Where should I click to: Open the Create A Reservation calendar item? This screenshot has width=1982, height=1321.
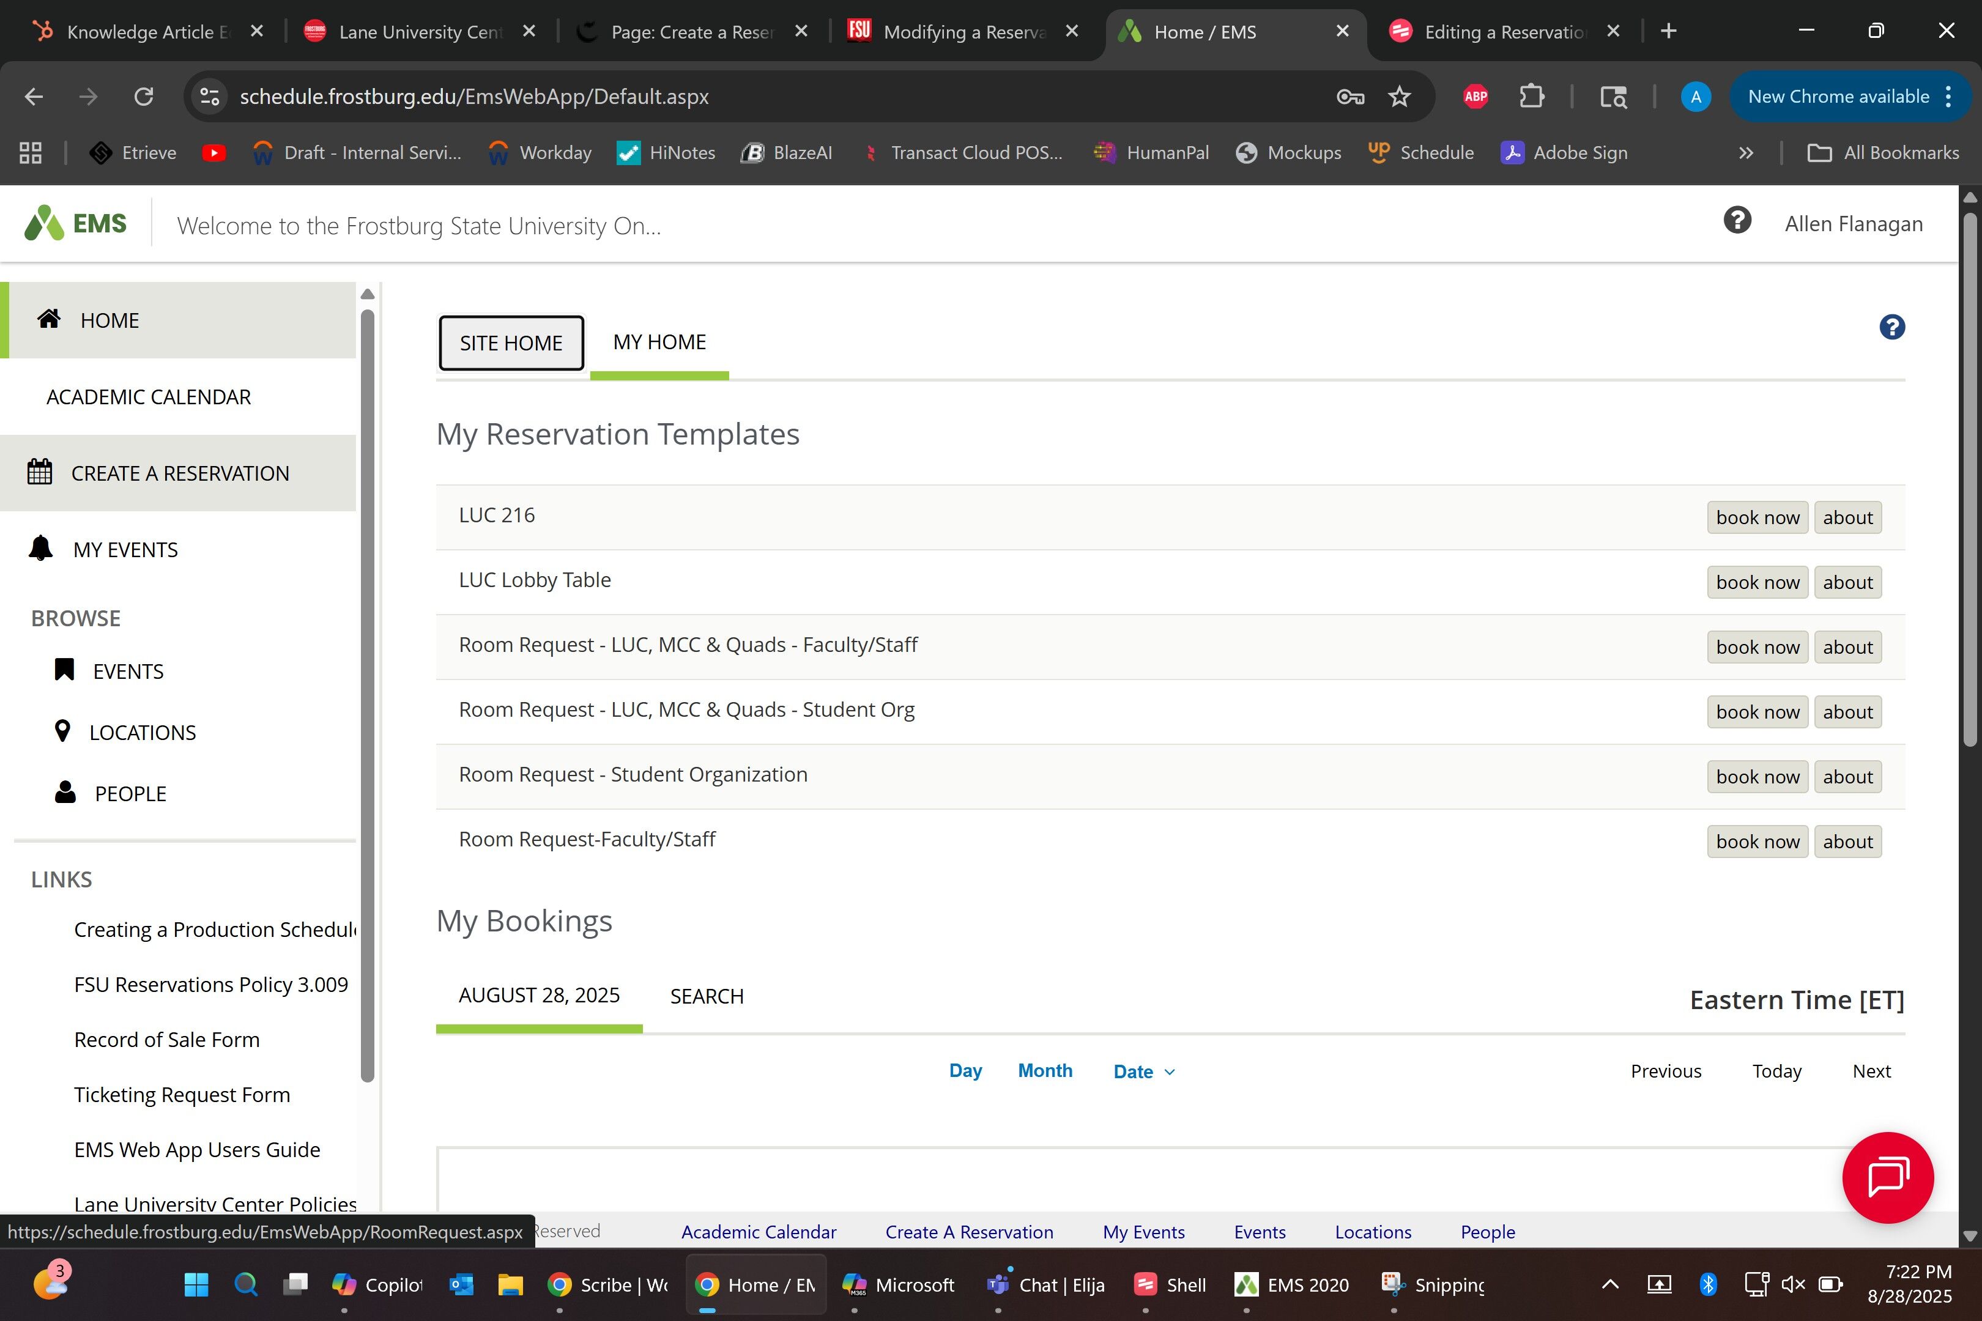[x=179, y=473]
